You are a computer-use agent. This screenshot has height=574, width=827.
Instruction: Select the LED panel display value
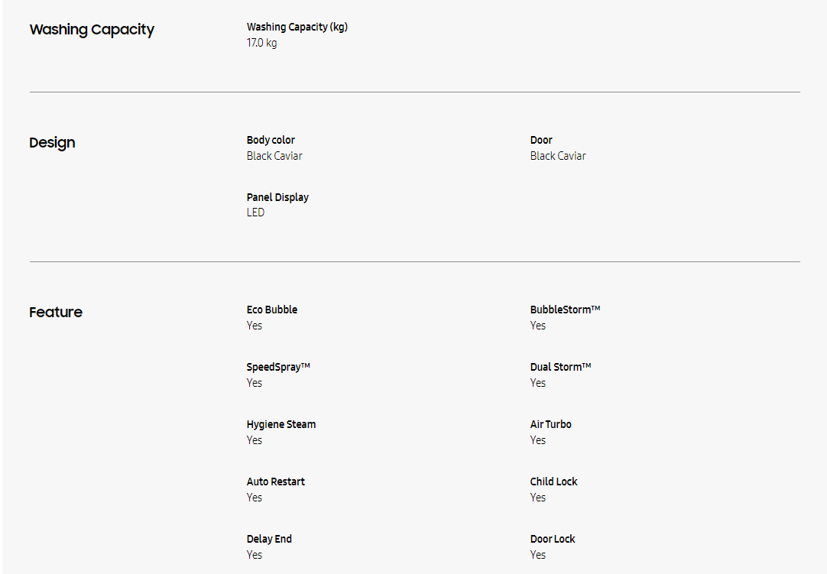[x=255, y=212]
